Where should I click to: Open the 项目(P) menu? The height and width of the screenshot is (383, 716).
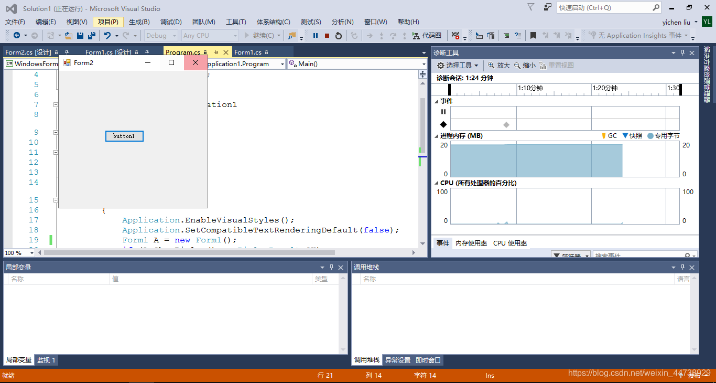(x=108, y=22)
